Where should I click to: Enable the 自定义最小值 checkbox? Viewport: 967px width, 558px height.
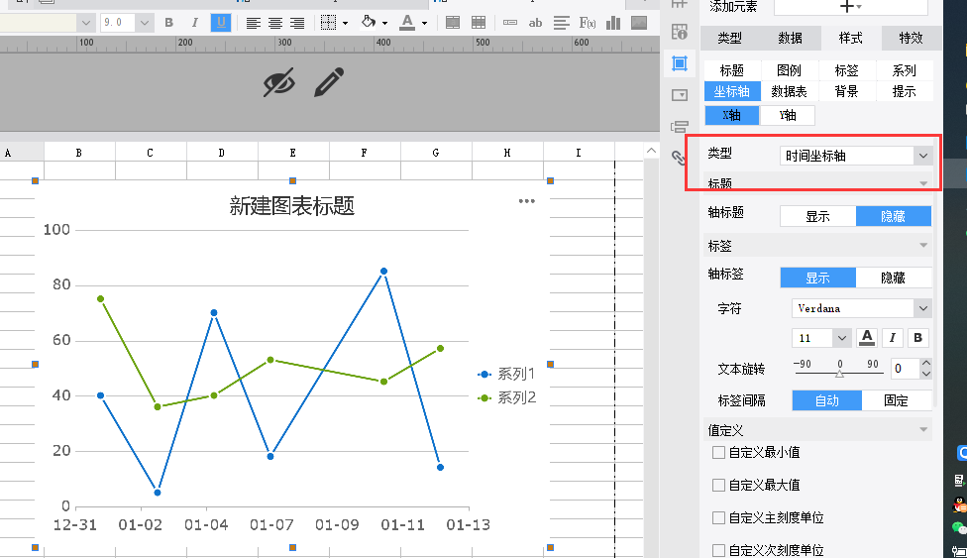tap(718, 453)
